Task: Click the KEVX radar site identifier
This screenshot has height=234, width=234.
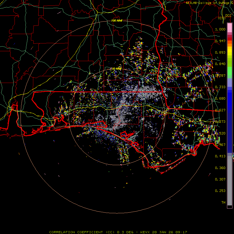Action: (x=146, y=232)
